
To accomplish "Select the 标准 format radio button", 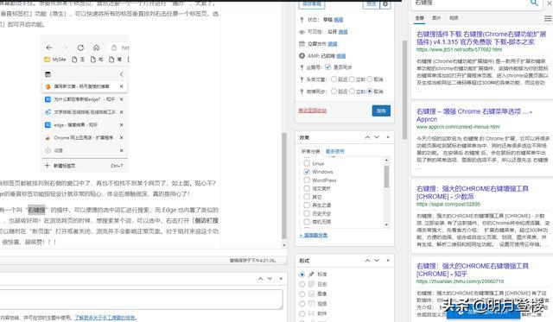I will pos(302,274).
